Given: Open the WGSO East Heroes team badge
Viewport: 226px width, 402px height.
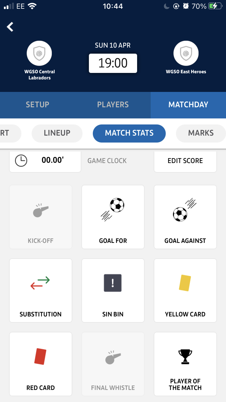Looking at the screenshot, I should (186, 53).
